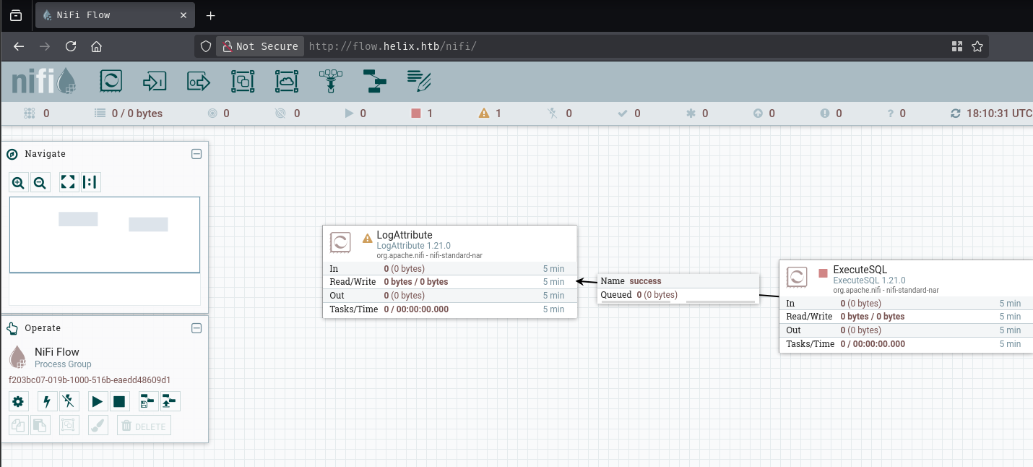Select the Label toolbar icon

(x=419, y=81)
